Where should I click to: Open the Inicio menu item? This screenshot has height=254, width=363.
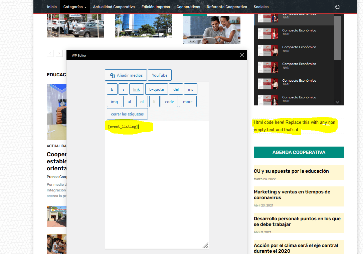[52, 7]
